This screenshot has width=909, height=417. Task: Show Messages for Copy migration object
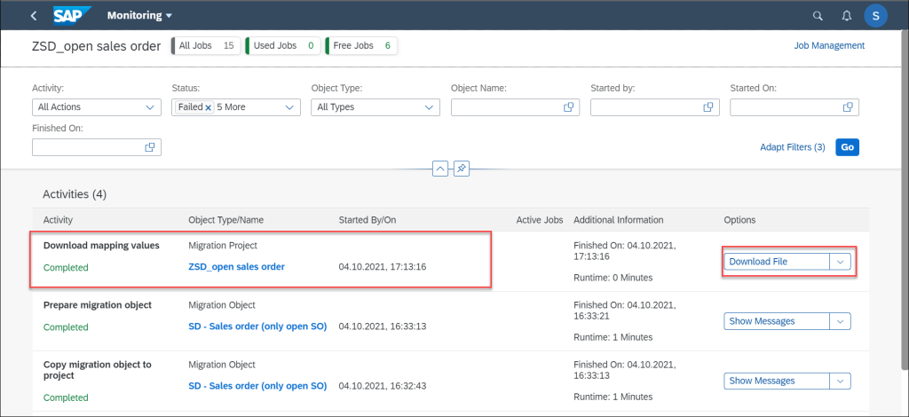coord(776,381)
